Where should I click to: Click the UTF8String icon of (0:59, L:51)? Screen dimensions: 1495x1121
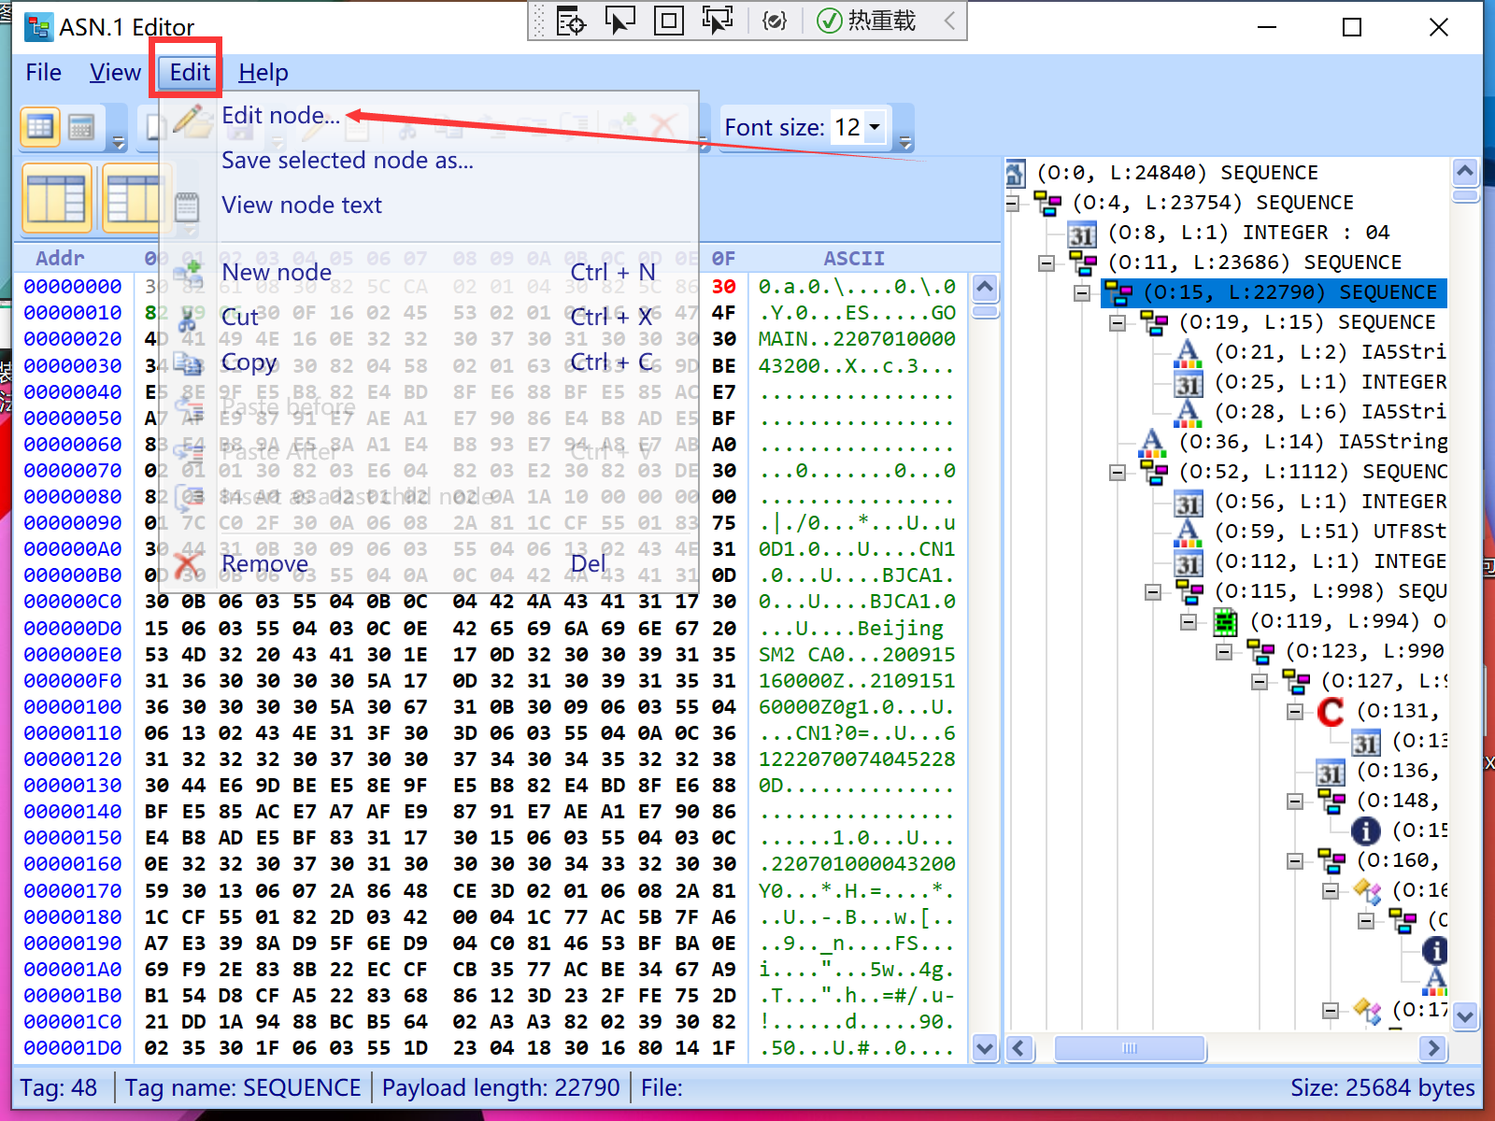coord(1188,532)
